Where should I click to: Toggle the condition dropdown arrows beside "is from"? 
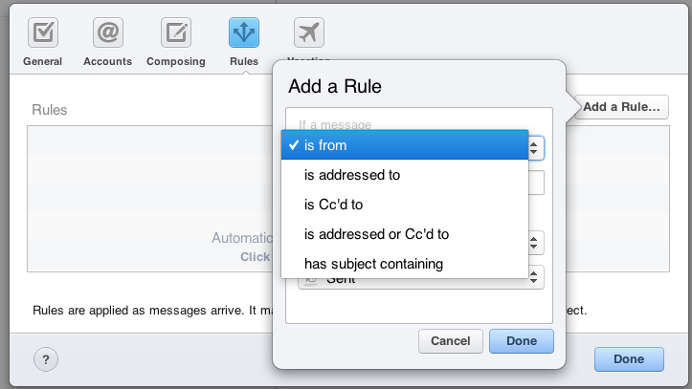(x=536, y=147)
